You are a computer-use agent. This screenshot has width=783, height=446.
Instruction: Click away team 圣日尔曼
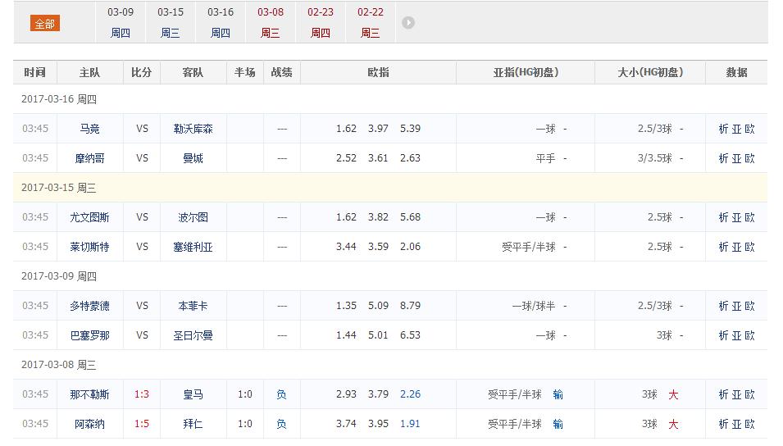193,335
